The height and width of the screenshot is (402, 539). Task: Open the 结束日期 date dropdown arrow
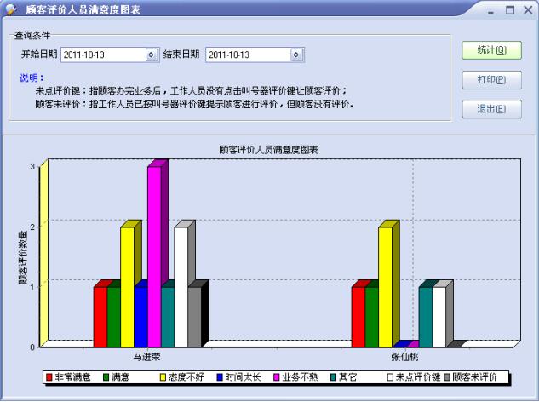tap(296, 55)
